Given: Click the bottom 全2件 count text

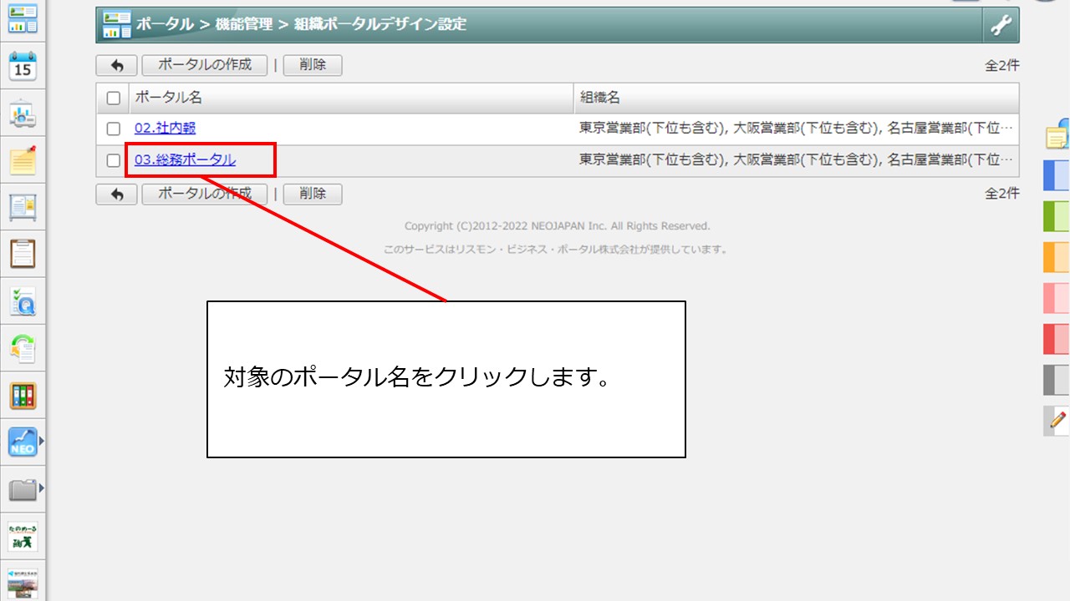Looking at the screenshot, I should [x=1001, y=194].
